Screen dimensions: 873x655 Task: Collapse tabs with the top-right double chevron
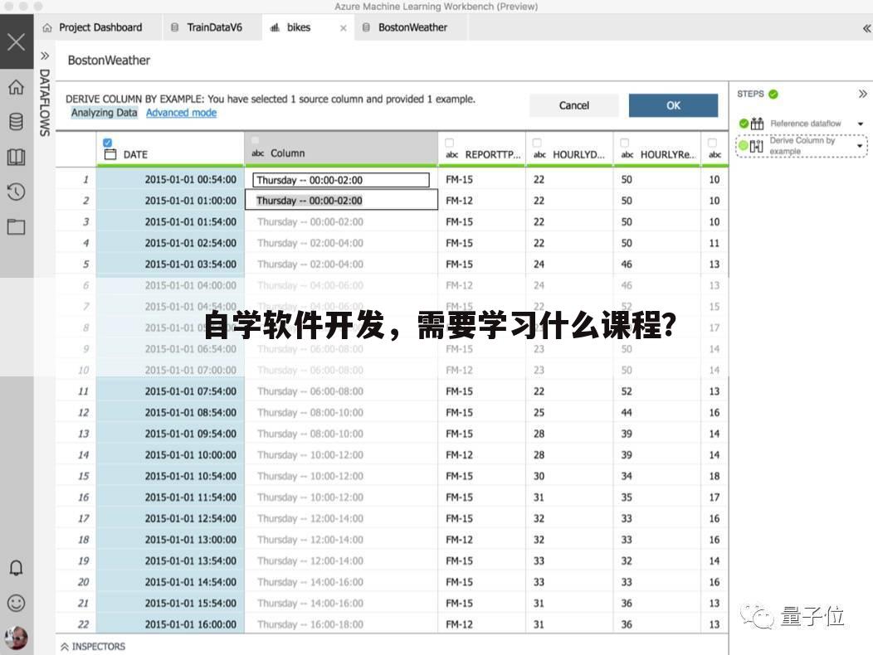(867, 28)
